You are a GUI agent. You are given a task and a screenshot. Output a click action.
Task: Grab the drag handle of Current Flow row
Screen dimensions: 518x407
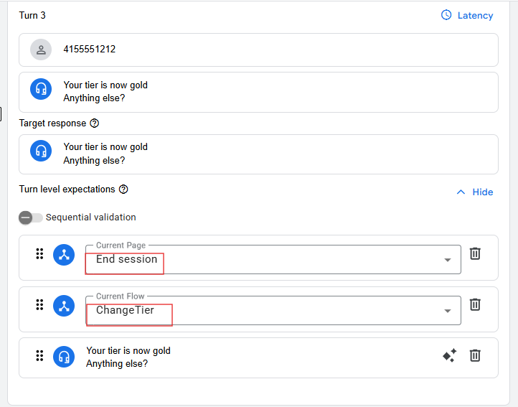(39, 304)
